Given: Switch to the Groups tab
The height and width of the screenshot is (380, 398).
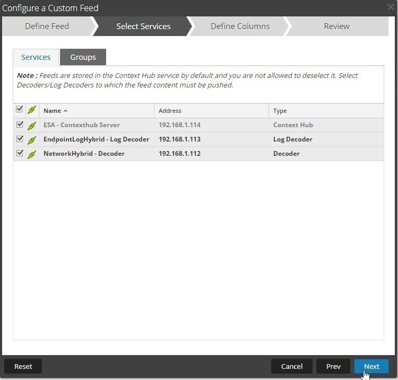Looking at the screenshot, I should [x=83, y=57].
